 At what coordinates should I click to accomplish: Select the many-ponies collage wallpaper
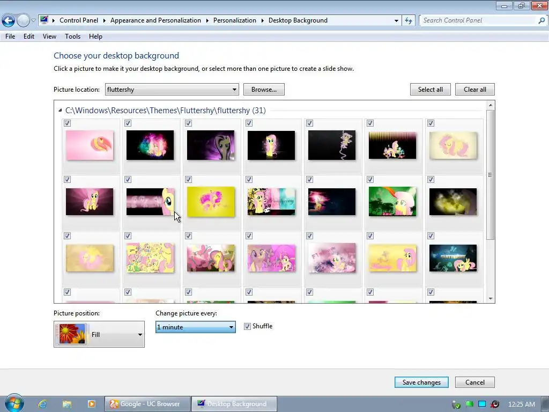150,258
